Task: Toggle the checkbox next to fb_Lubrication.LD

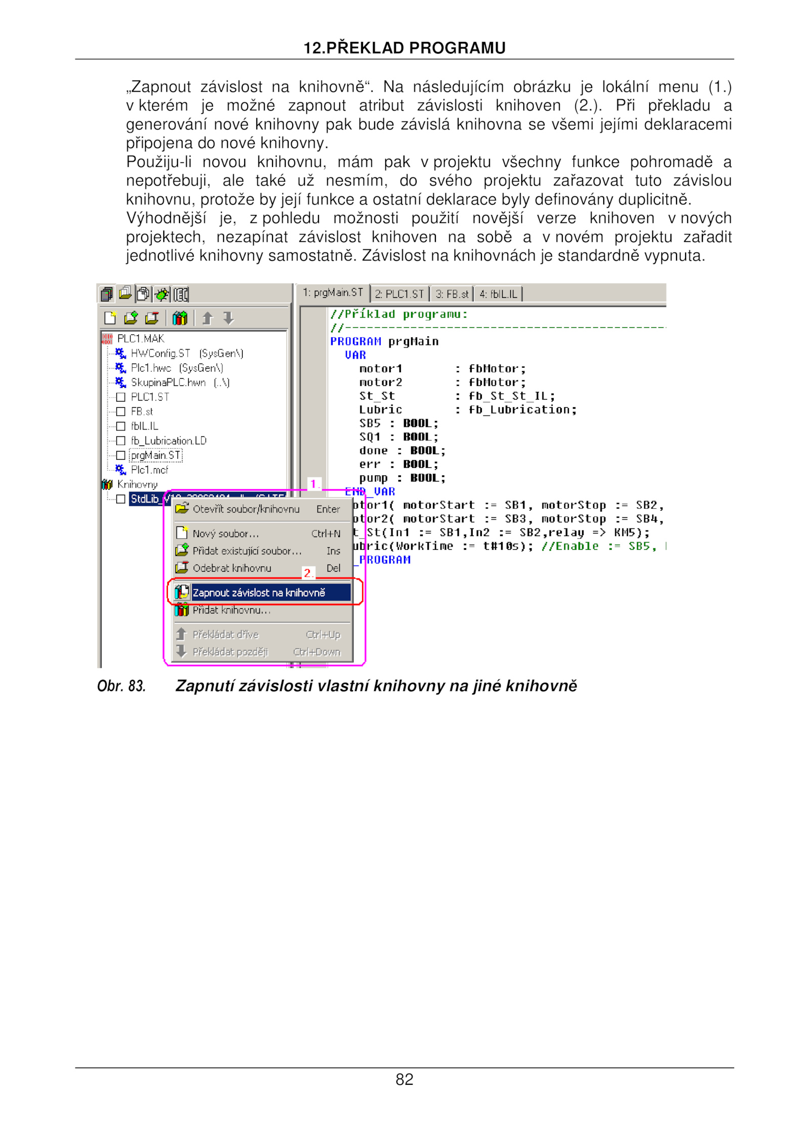Action: click(120, 441)
